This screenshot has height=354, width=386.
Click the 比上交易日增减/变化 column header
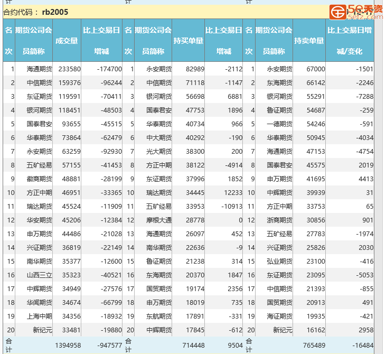[x=350, y=41]
